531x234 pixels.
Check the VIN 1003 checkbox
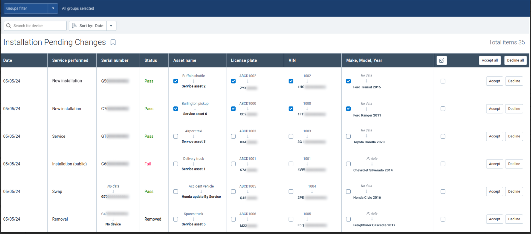pyautogui.click(x=291, y=136)
